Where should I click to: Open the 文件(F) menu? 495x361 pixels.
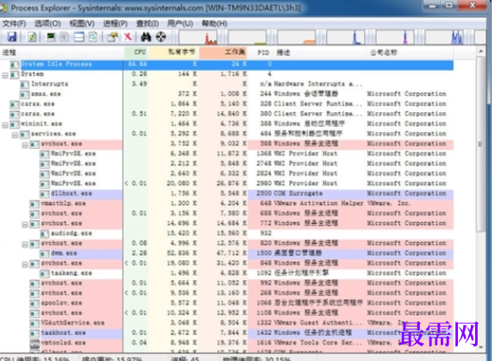[x=14, y=23]
